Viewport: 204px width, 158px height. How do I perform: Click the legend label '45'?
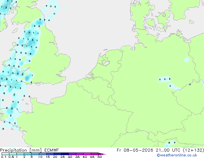click(x=92, y=157)
